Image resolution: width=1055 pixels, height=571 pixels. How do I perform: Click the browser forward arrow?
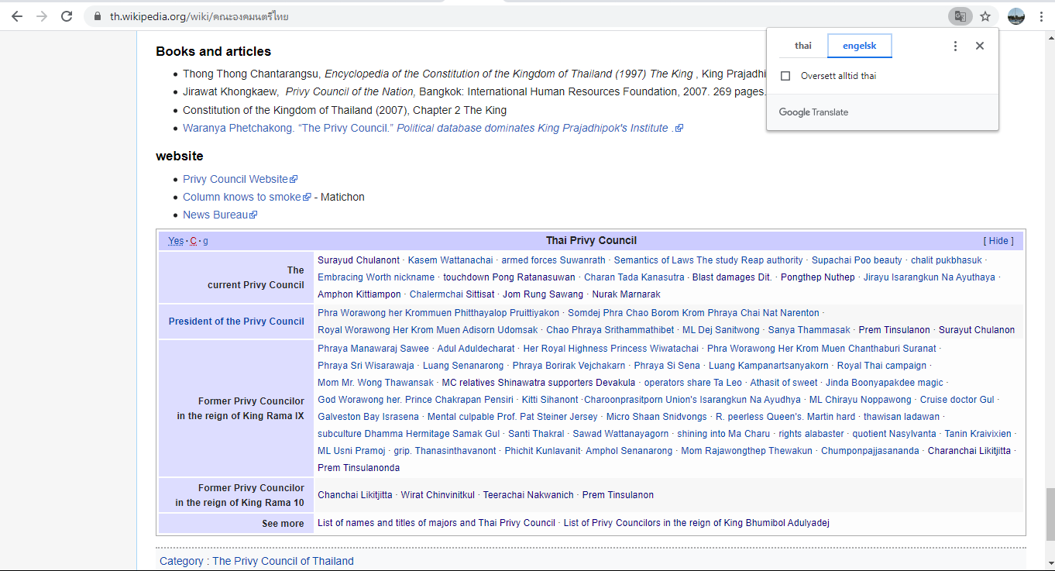coord(42,16)
